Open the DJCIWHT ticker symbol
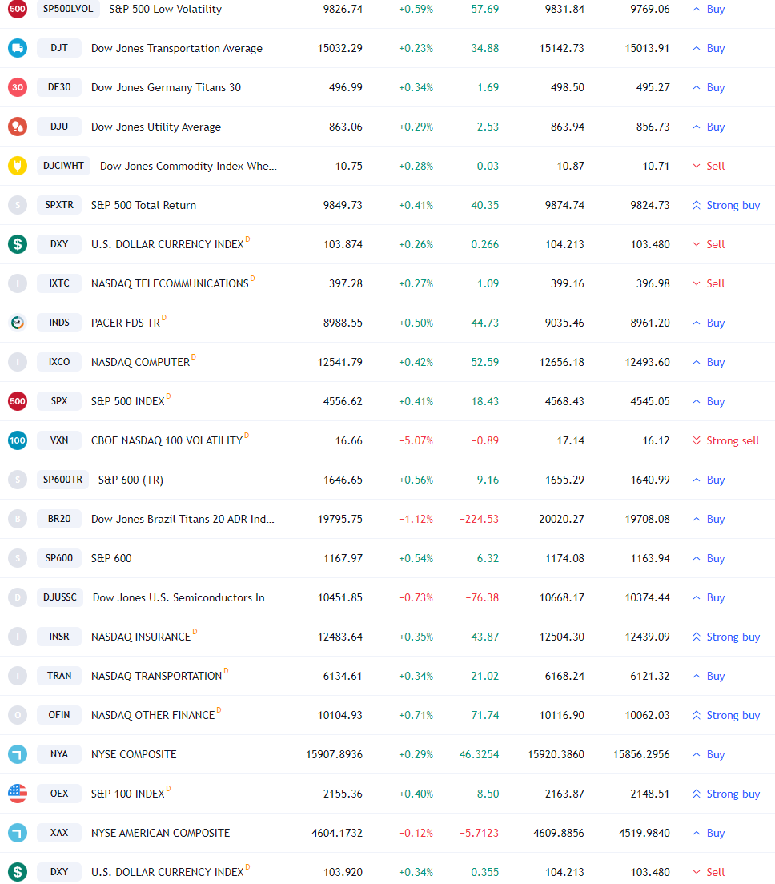Image resolution: width=775 pixels, height=884 pixels. coord(63,166)
